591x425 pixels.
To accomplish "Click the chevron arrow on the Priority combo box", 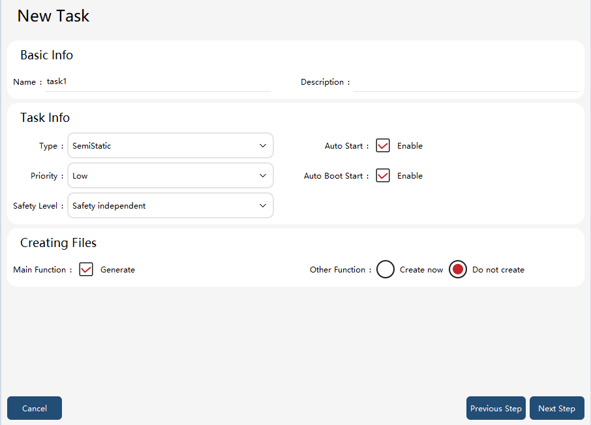I will coord(263,175).
